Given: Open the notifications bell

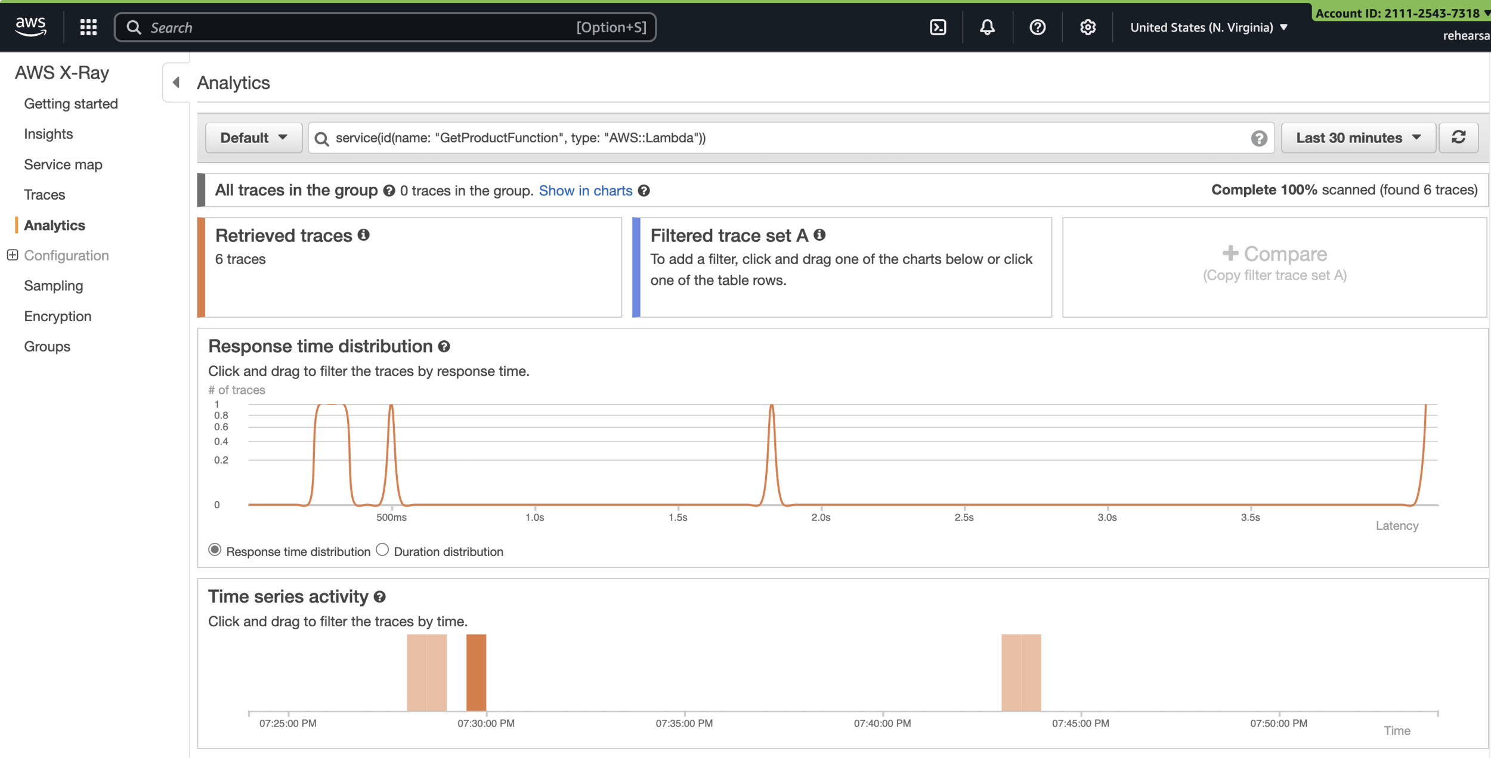Looking at the screenshot, I should point(987,27).
